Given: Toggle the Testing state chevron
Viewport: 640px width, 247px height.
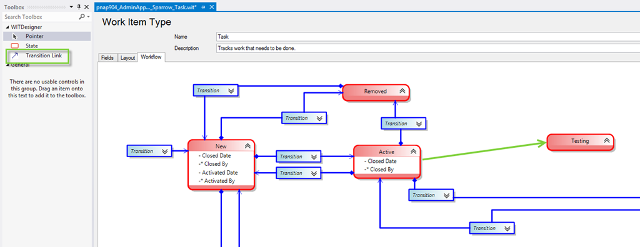Looking at the screenshot, I should point(606,140).
